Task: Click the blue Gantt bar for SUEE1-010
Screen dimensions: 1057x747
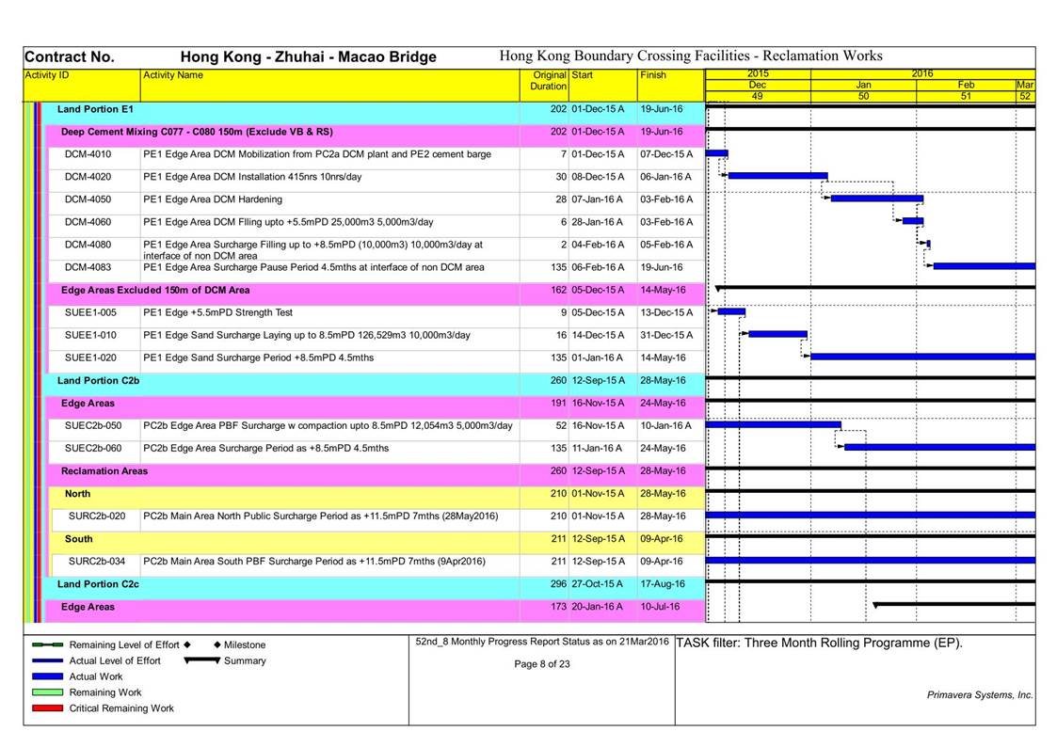Action: tap(777, 334)
